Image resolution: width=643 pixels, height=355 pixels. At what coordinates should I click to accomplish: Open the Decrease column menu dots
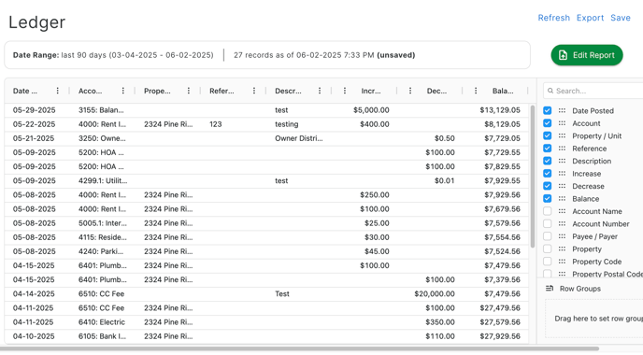tap(410, 91)
